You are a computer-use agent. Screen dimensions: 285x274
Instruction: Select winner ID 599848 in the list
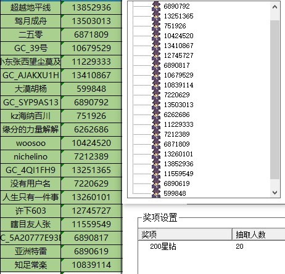point(175,193)
